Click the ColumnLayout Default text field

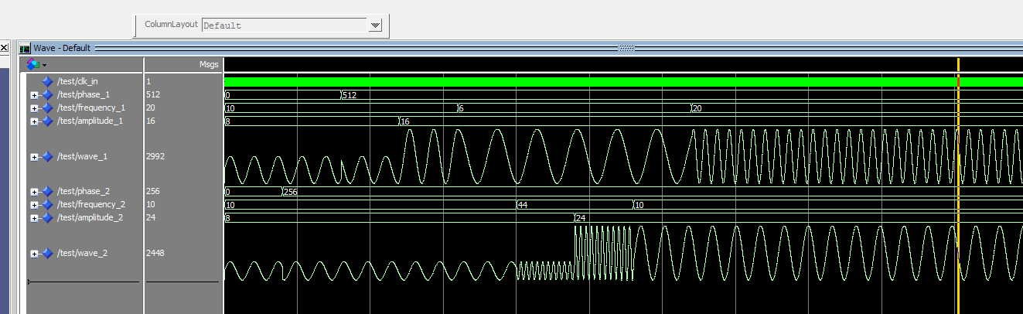[284, 26]
